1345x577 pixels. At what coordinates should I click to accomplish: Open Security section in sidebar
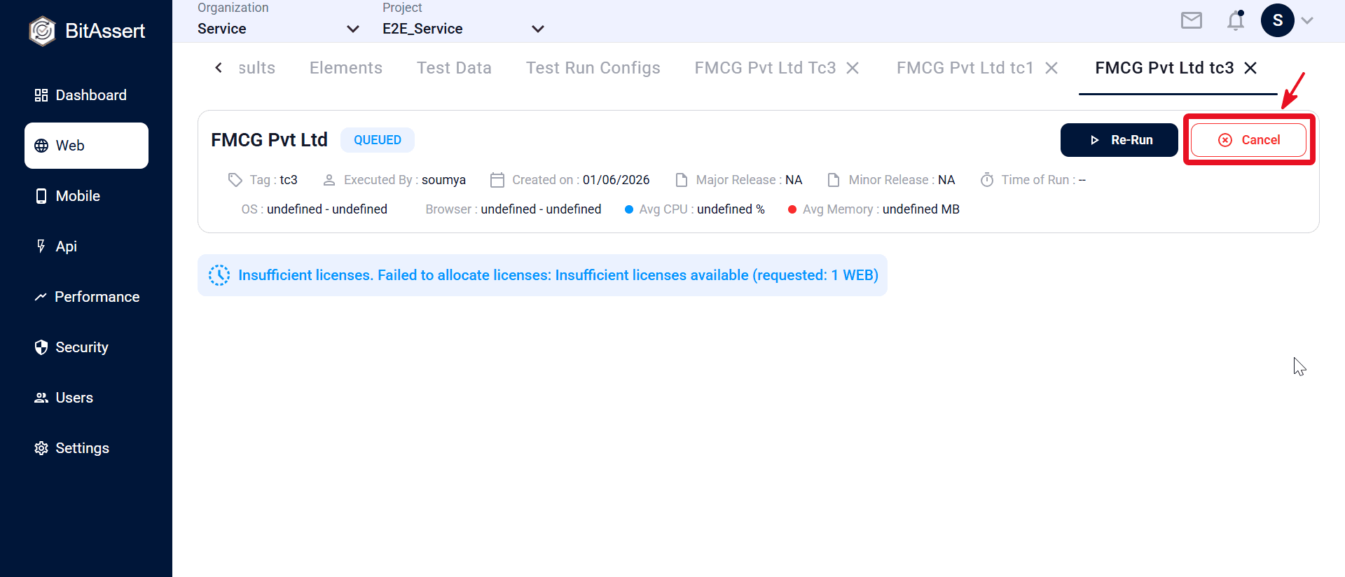86,347
